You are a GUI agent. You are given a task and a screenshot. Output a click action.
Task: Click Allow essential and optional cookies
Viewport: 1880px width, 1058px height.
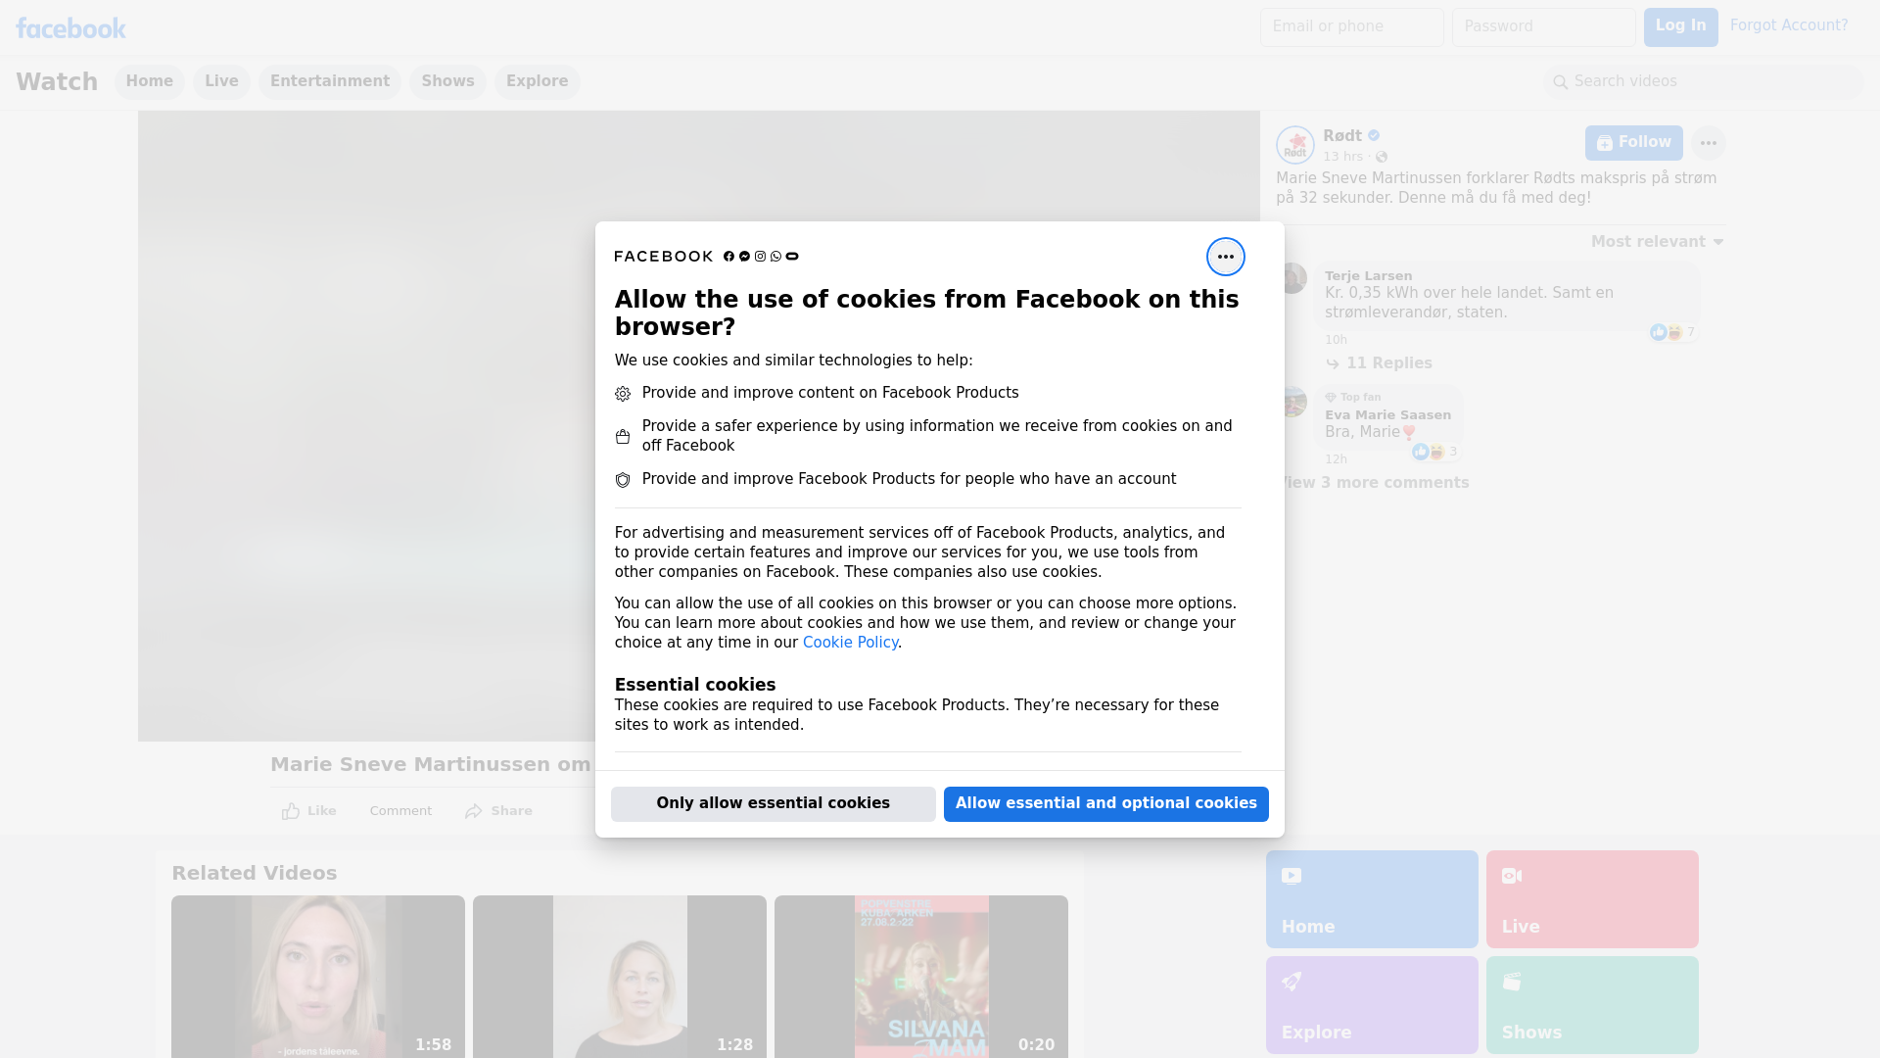(1105, 803)
